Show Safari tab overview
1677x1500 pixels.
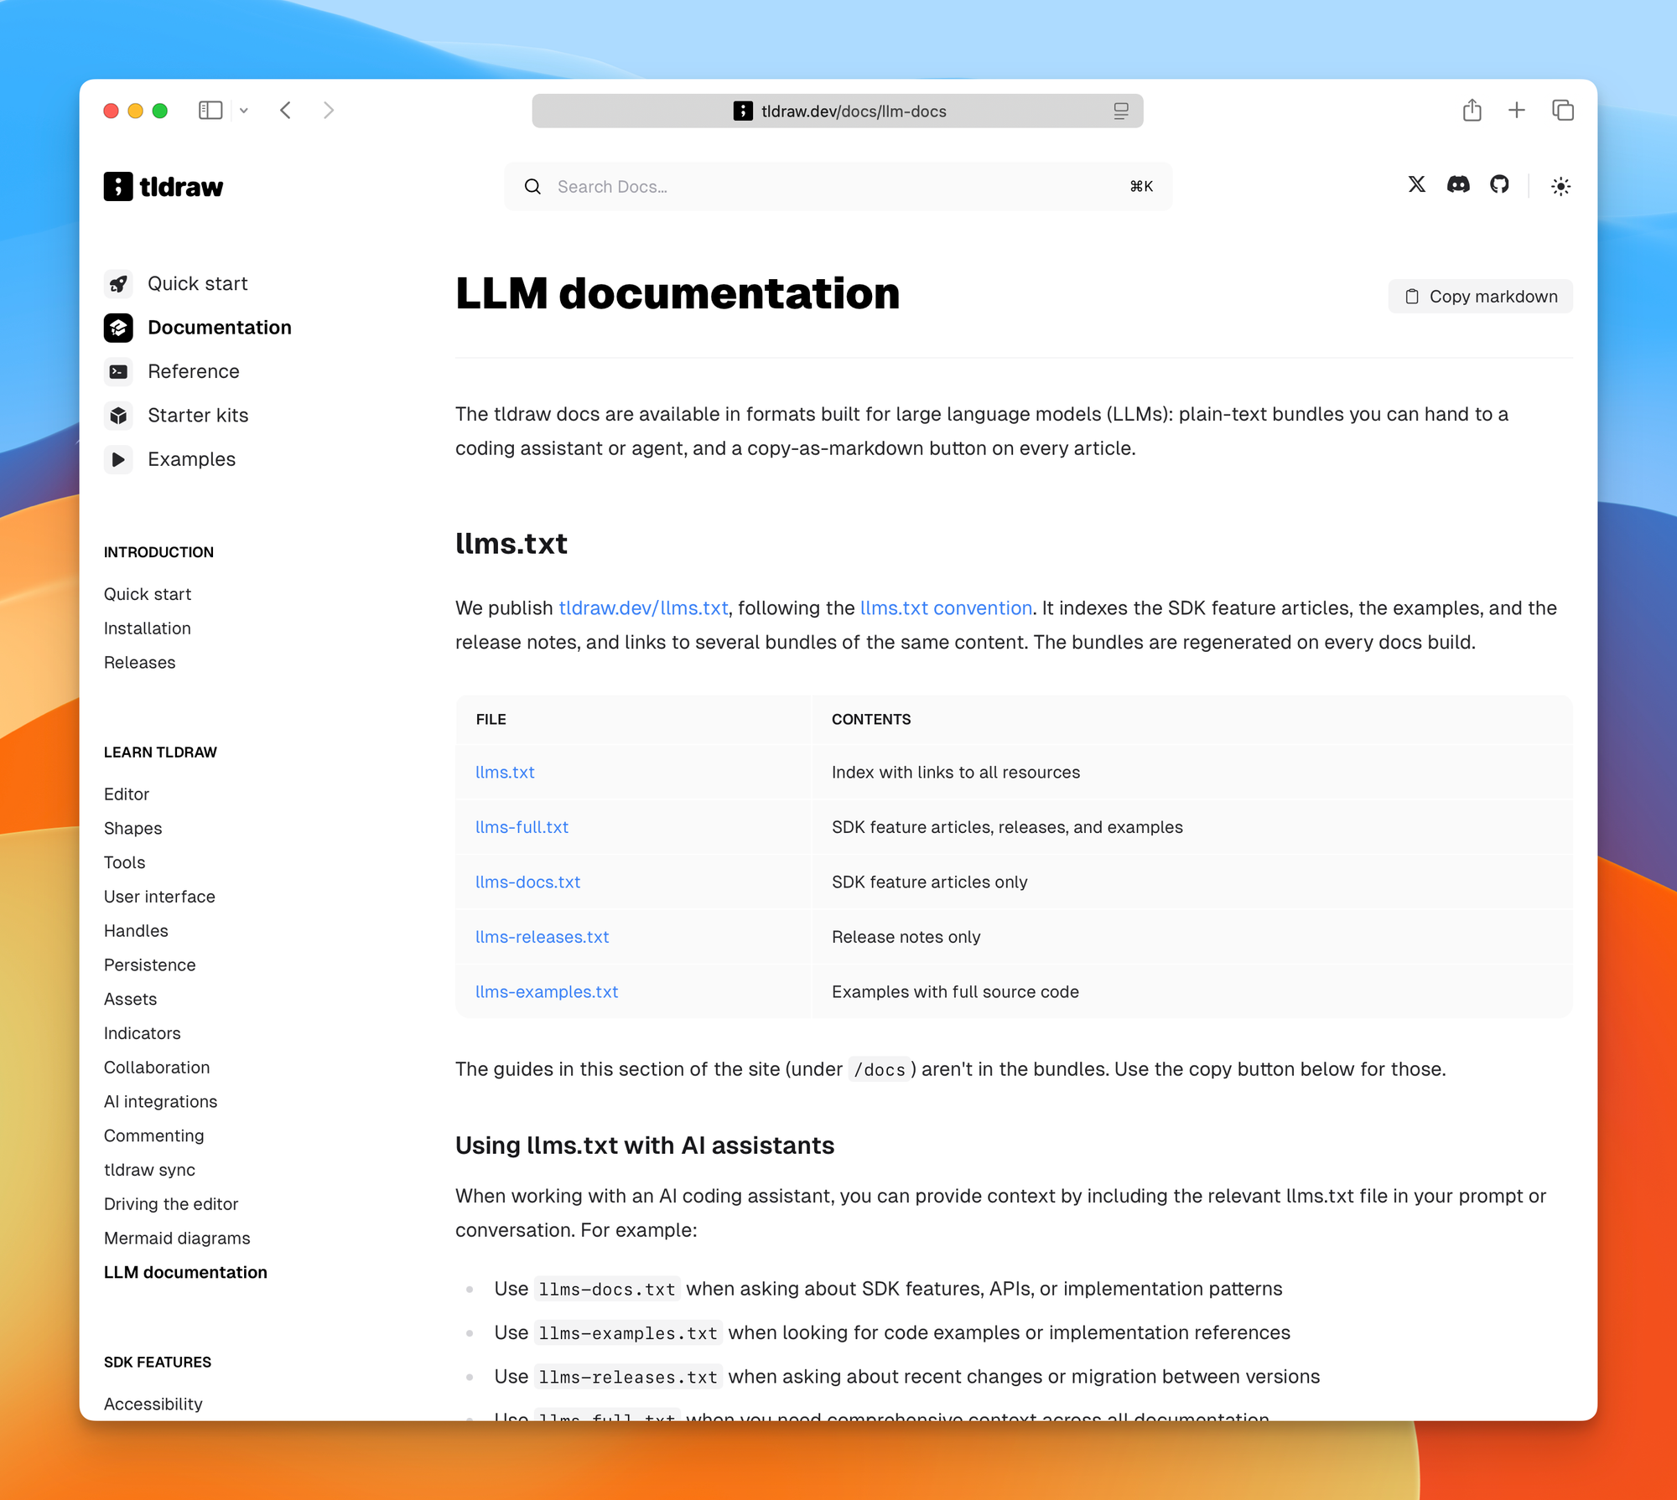tap(1563, 110)
